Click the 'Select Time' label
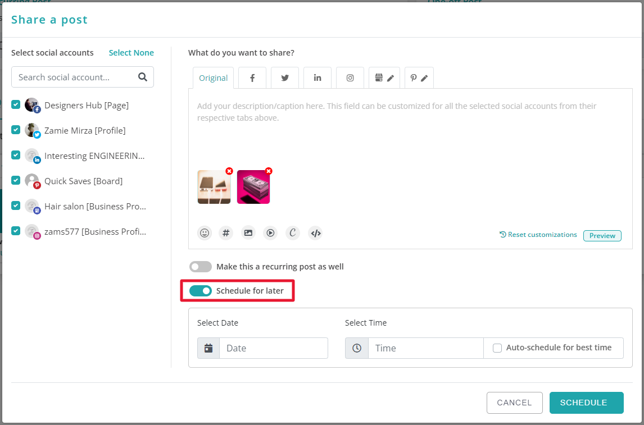 [365, 323]
